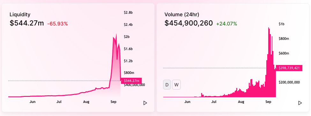The height and width of the screenshot is (116, 311).
Task: Click the peak of the liquidity area chart
Action: coord(116,35)
